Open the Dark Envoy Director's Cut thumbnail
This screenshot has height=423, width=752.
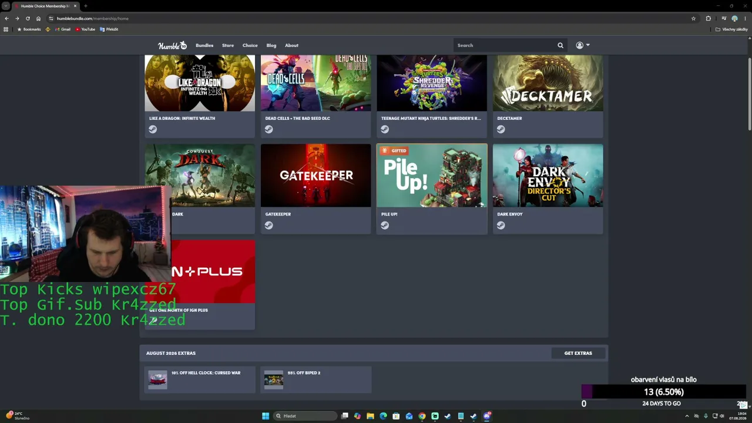(x=548, y=175)
